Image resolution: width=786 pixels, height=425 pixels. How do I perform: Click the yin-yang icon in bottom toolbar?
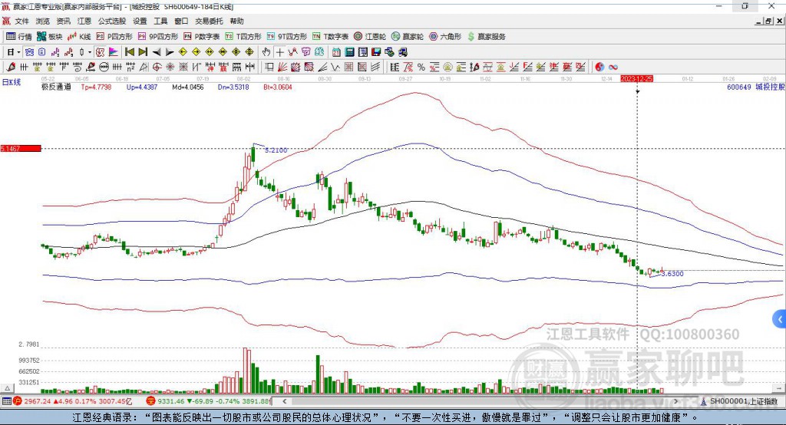(599, 67)
